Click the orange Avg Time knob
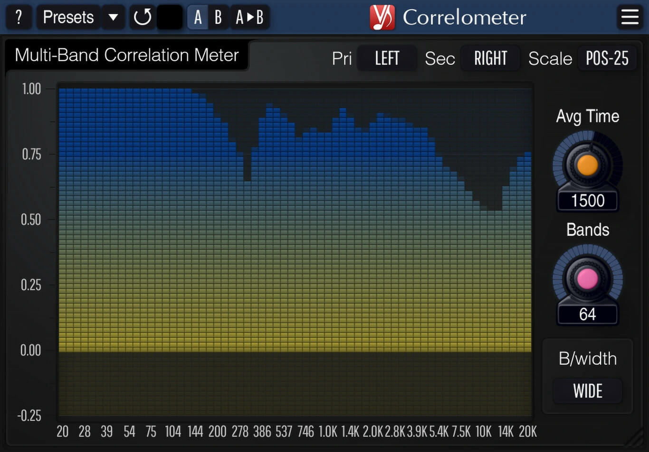This screenshot has height=452, width=649. pyautogui.click(x=588, y=165)
